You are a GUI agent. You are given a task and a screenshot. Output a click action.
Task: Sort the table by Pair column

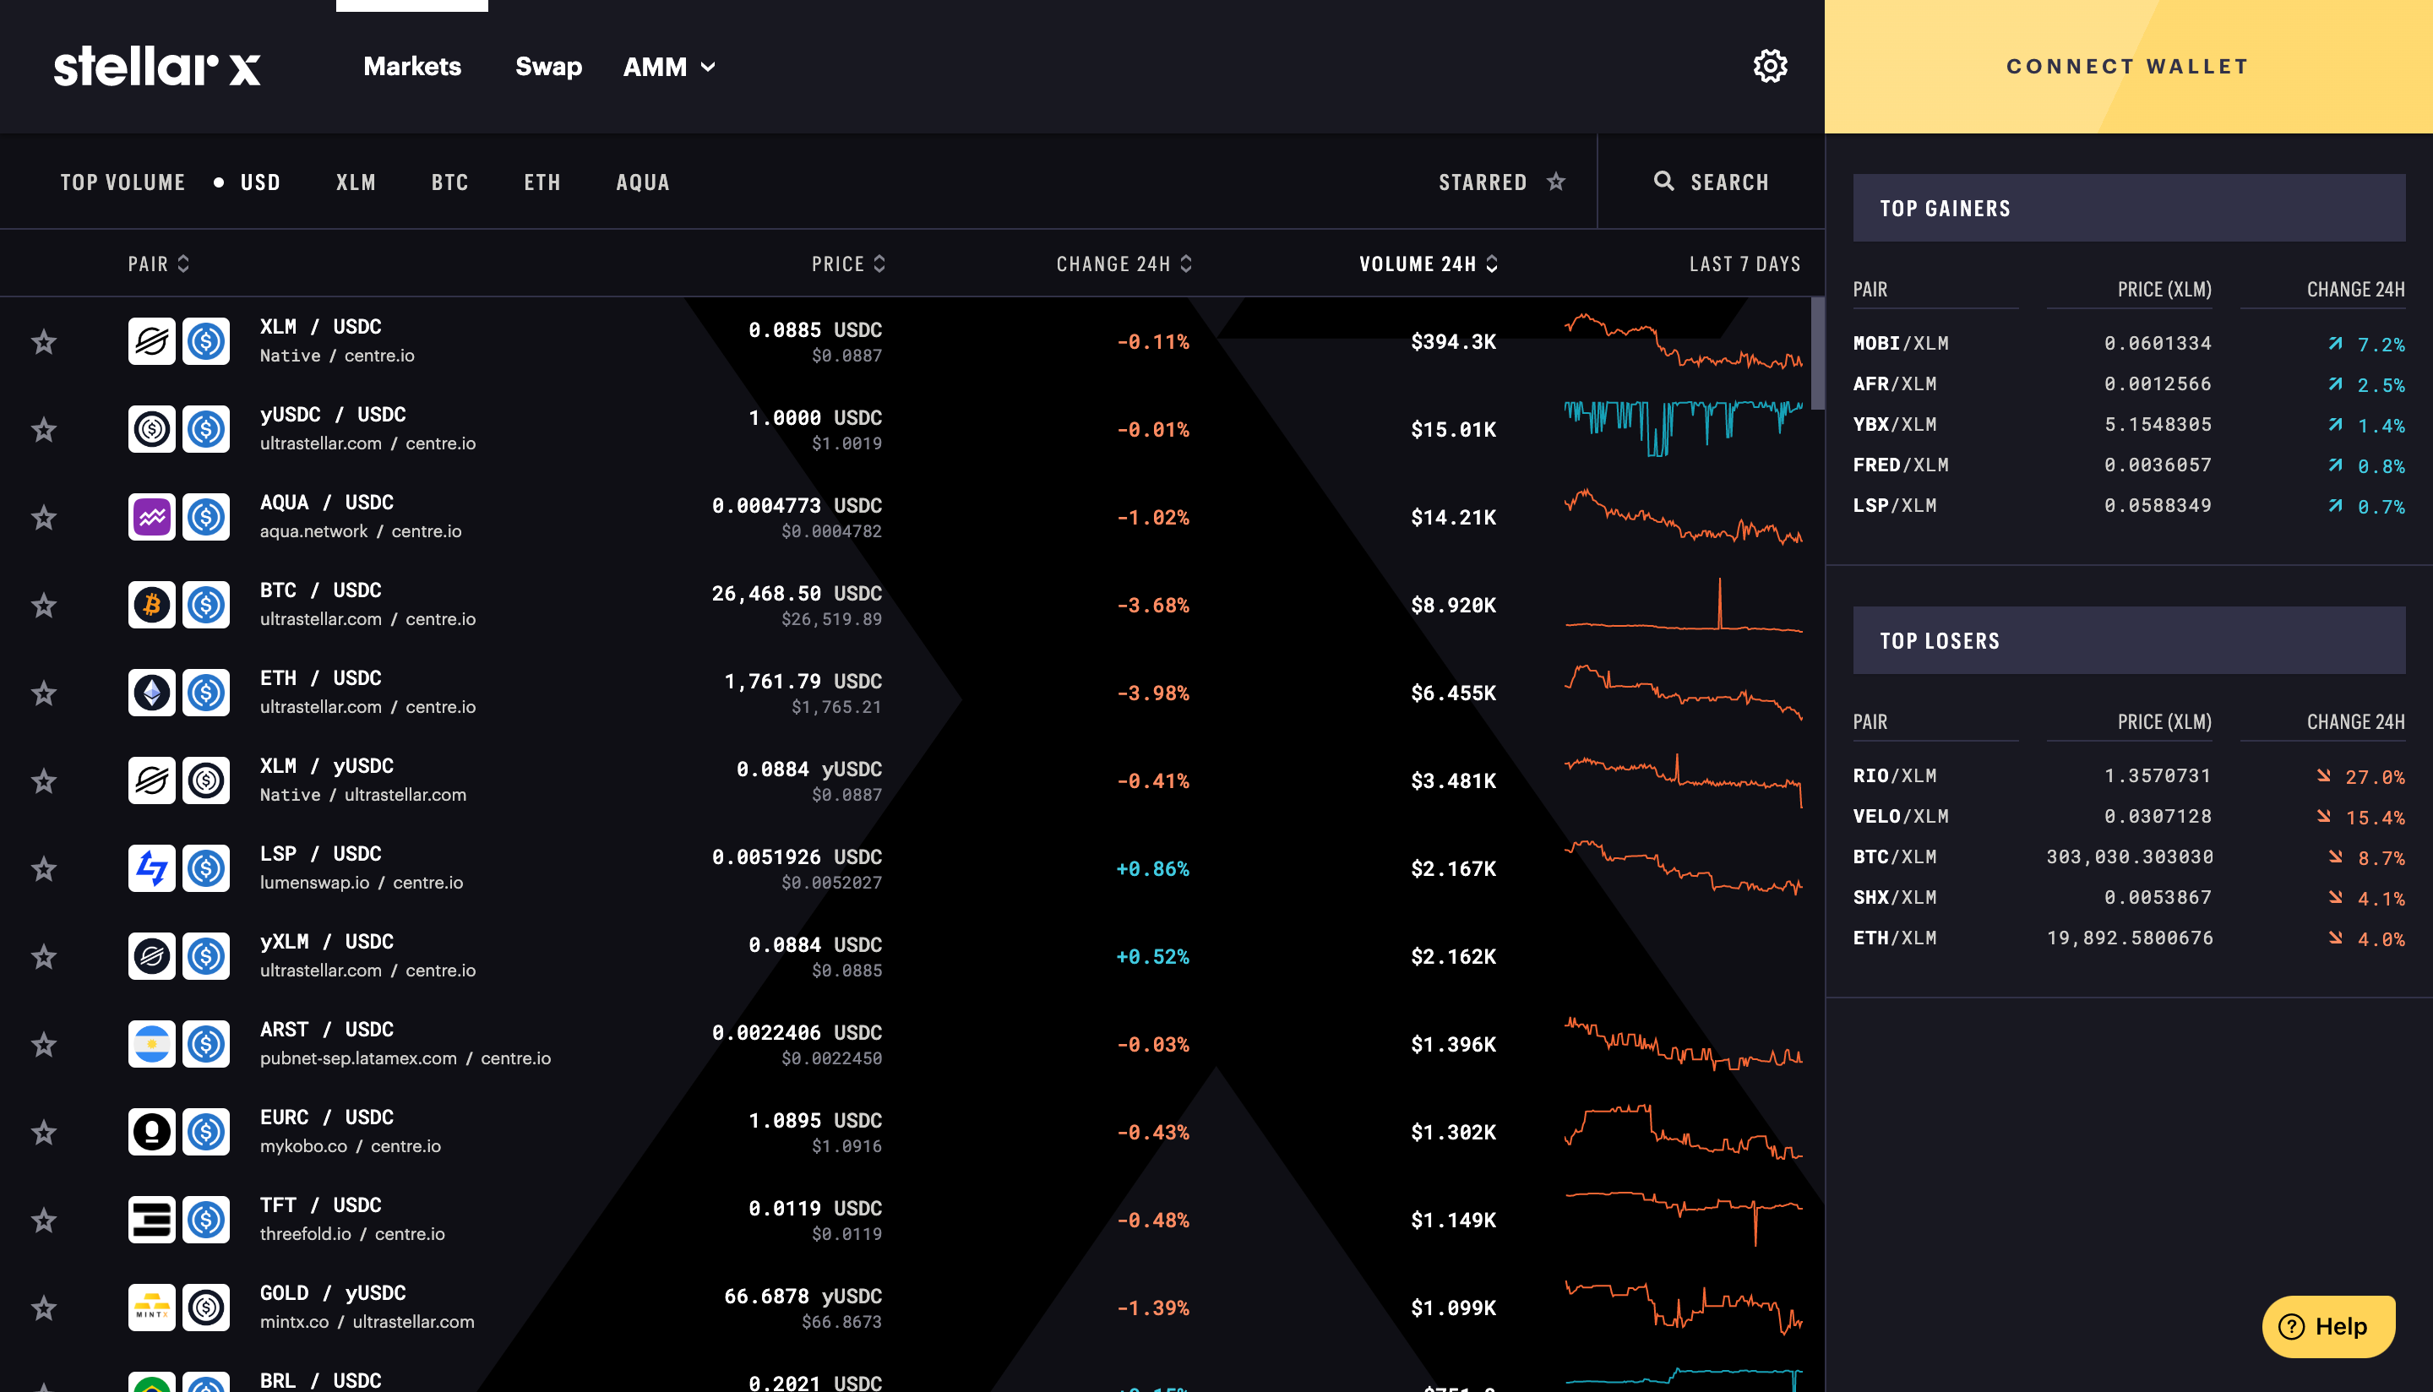pos(159,264)
